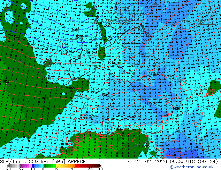Viewport: 221px width, 170px height.
Task: Click the 38 legend value
Action: pyautogui.click(x=90, y=169)
